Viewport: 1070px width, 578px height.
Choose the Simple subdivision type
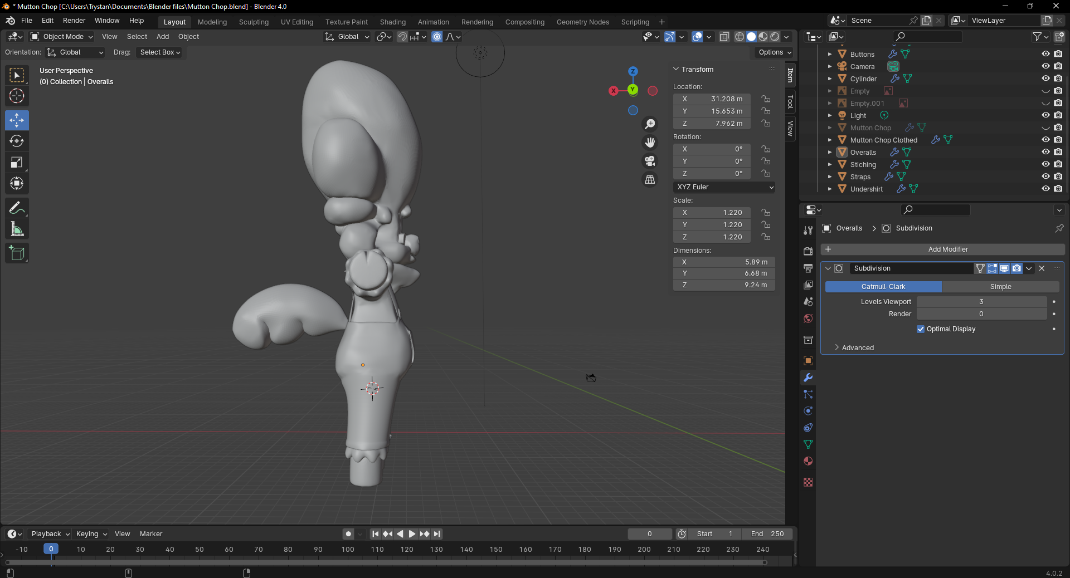coord(1000,287)
